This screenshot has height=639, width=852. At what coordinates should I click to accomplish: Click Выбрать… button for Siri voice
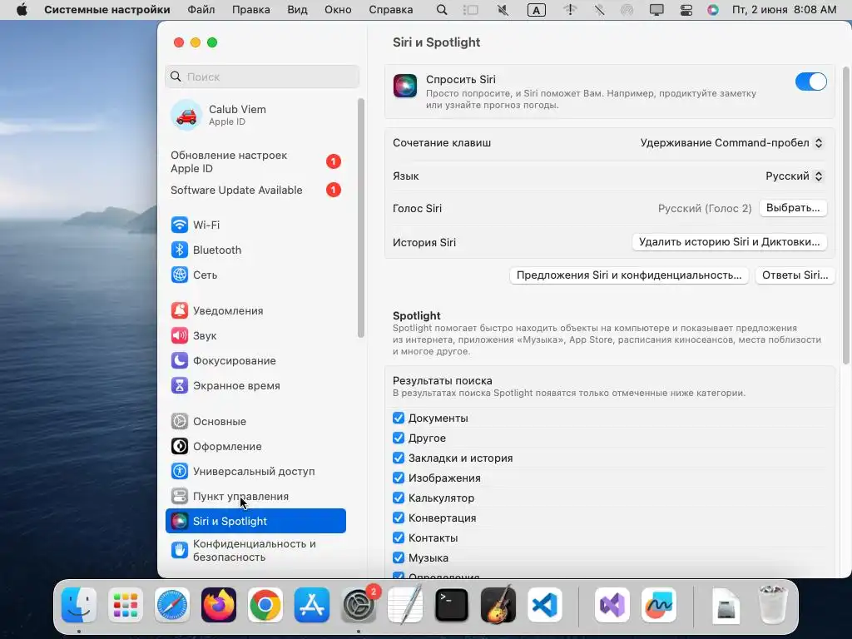(793, 208)
